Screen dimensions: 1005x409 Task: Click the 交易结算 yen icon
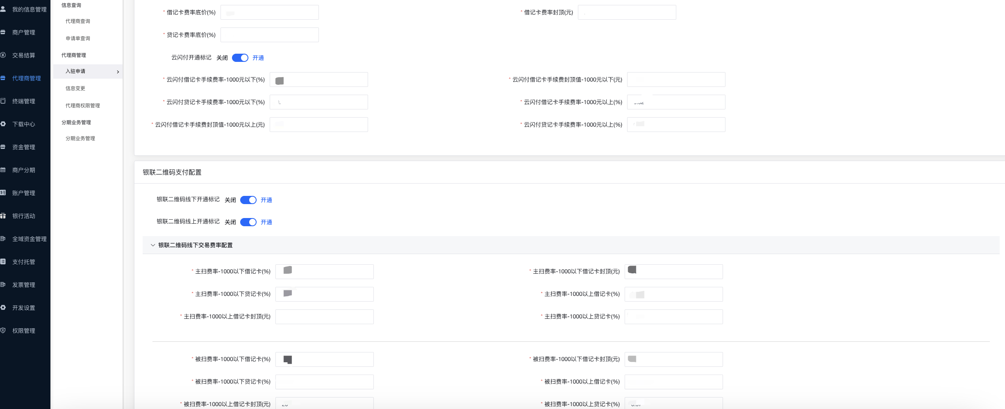coord(3,55)
